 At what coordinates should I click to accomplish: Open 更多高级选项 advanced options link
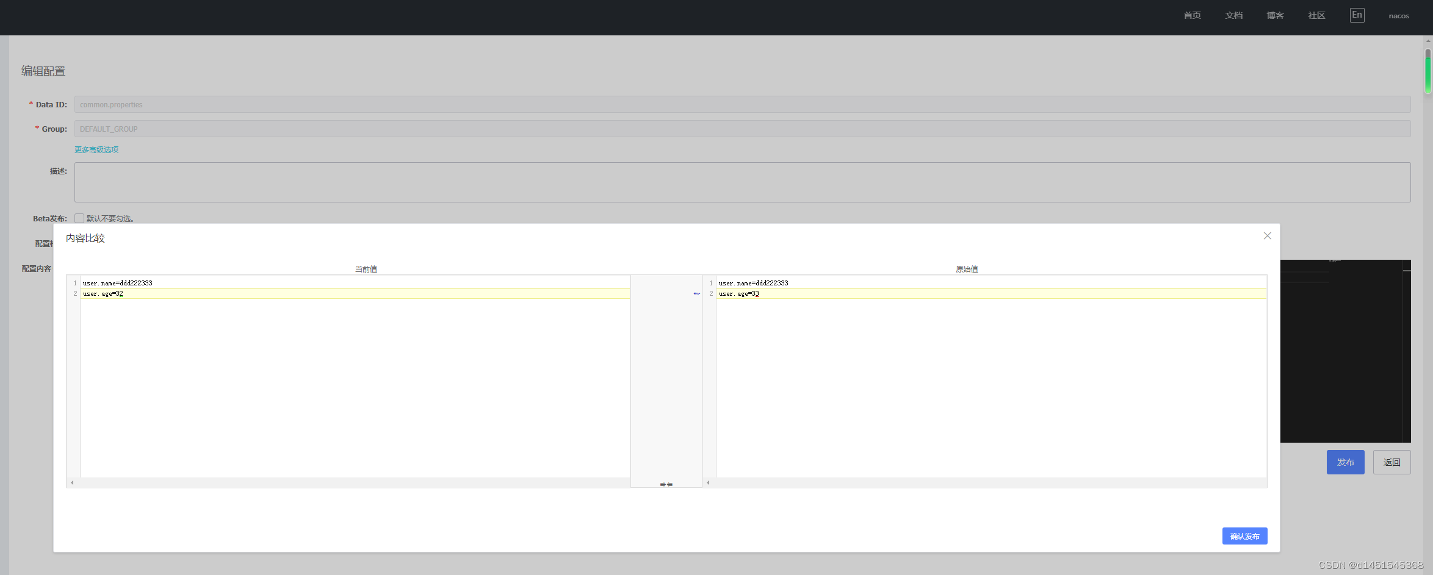pos(96,149)
